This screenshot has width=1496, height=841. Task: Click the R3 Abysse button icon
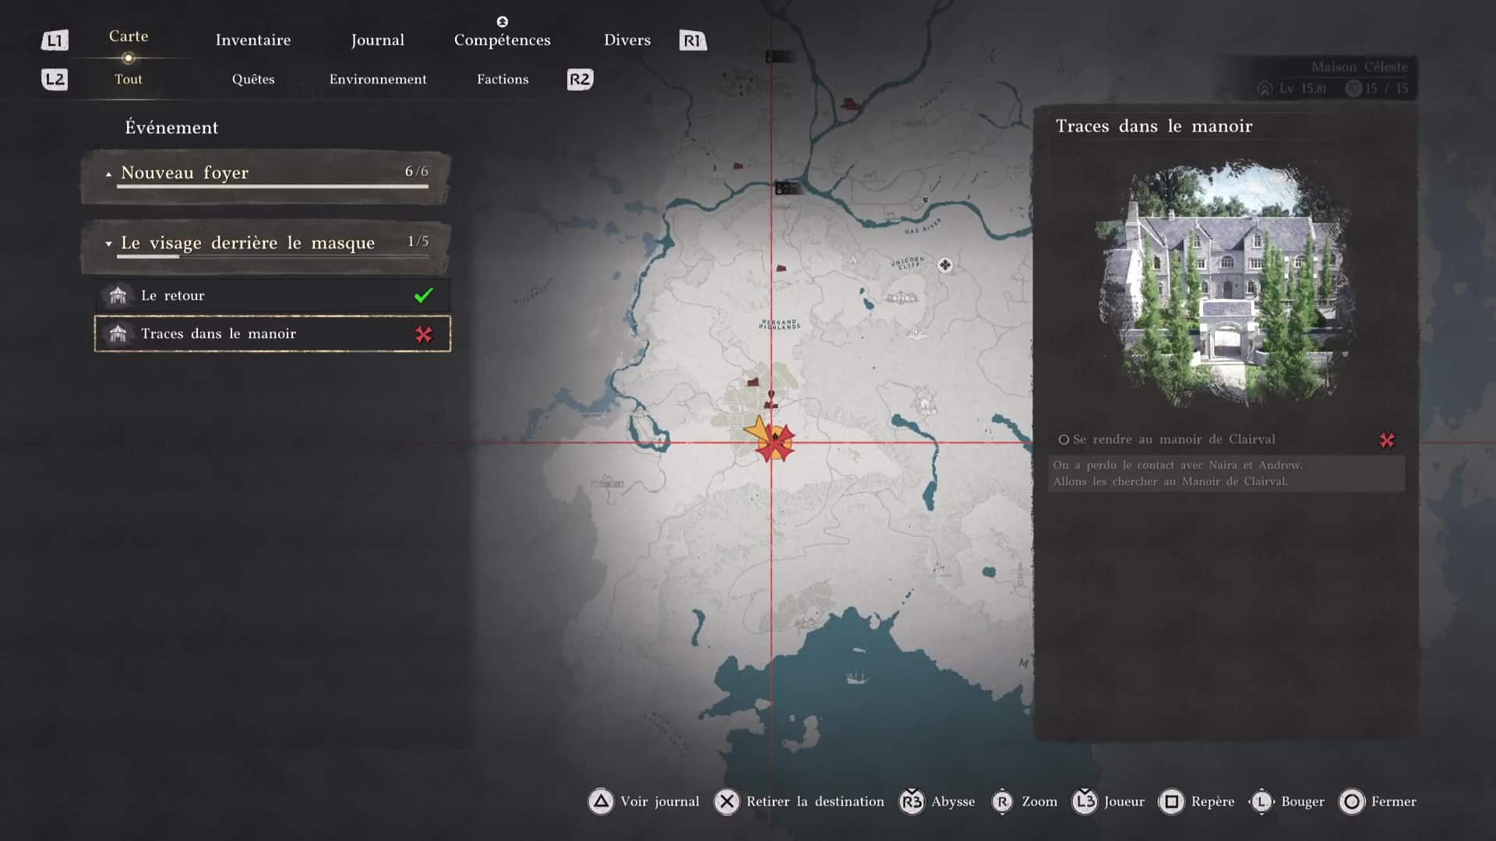911,801
